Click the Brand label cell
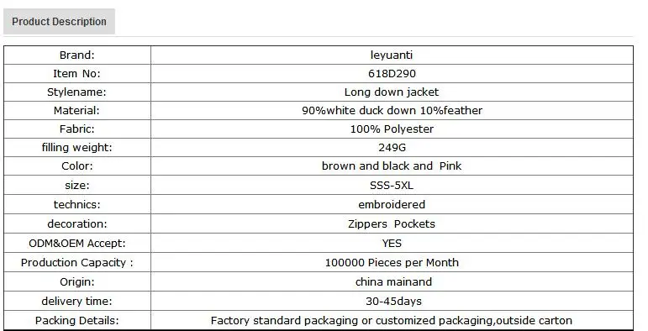 (x=77, y=55)
